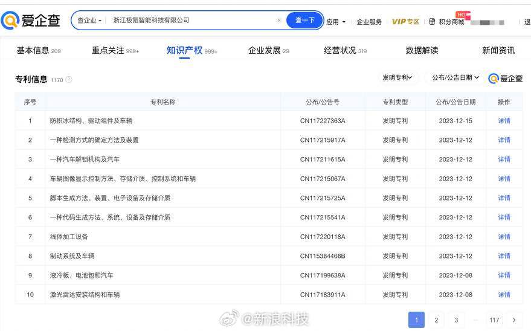Click the 专利名称 column header
The width and height of the screenshot is (531, 331).
click(x=163, y=102)
